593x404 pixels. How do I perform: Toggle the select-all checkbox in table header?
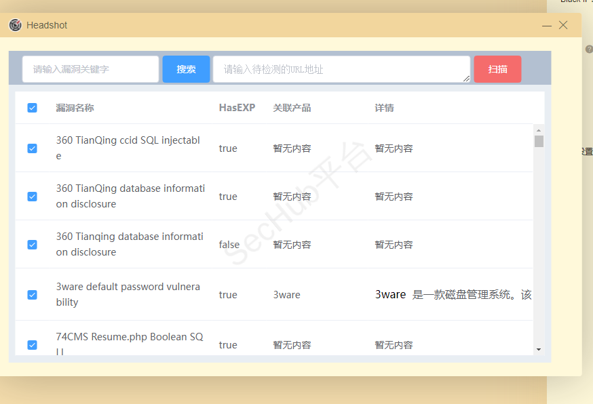tap(32, 108)
